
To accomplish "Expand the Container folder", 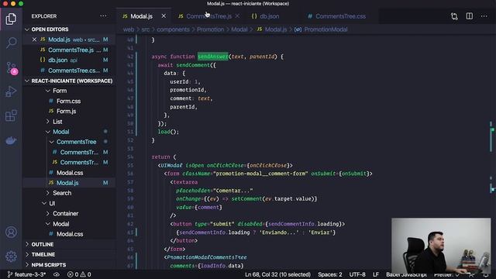I will [x=65, y=214].
